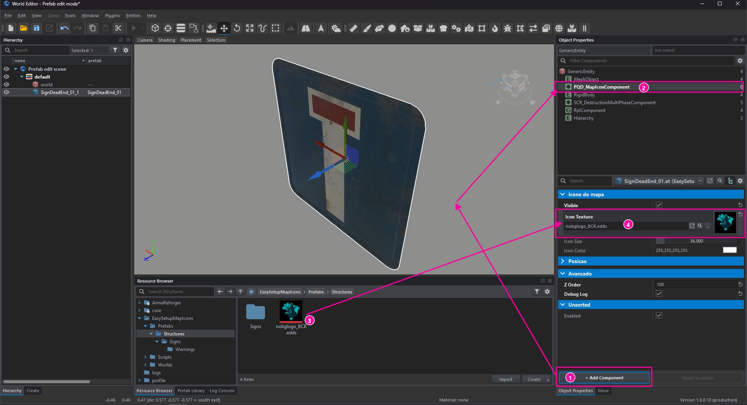Open the road tool icon
Viewport: 747px width, 405px height.
[306, 28]
